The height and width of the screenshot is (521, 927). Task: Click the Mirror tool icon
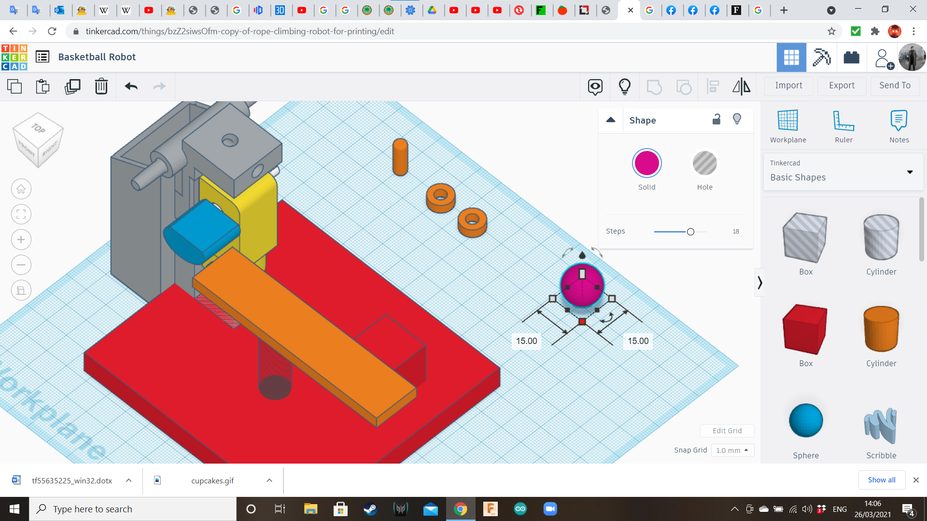pos(741,86)
